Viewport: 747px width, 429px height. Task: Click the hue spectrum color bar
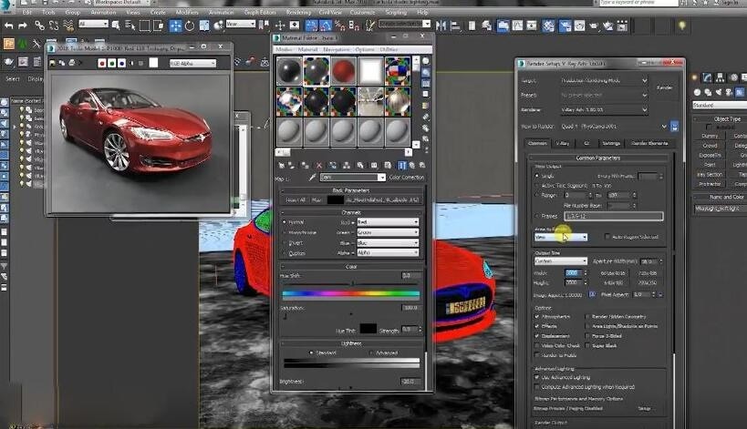351,294
